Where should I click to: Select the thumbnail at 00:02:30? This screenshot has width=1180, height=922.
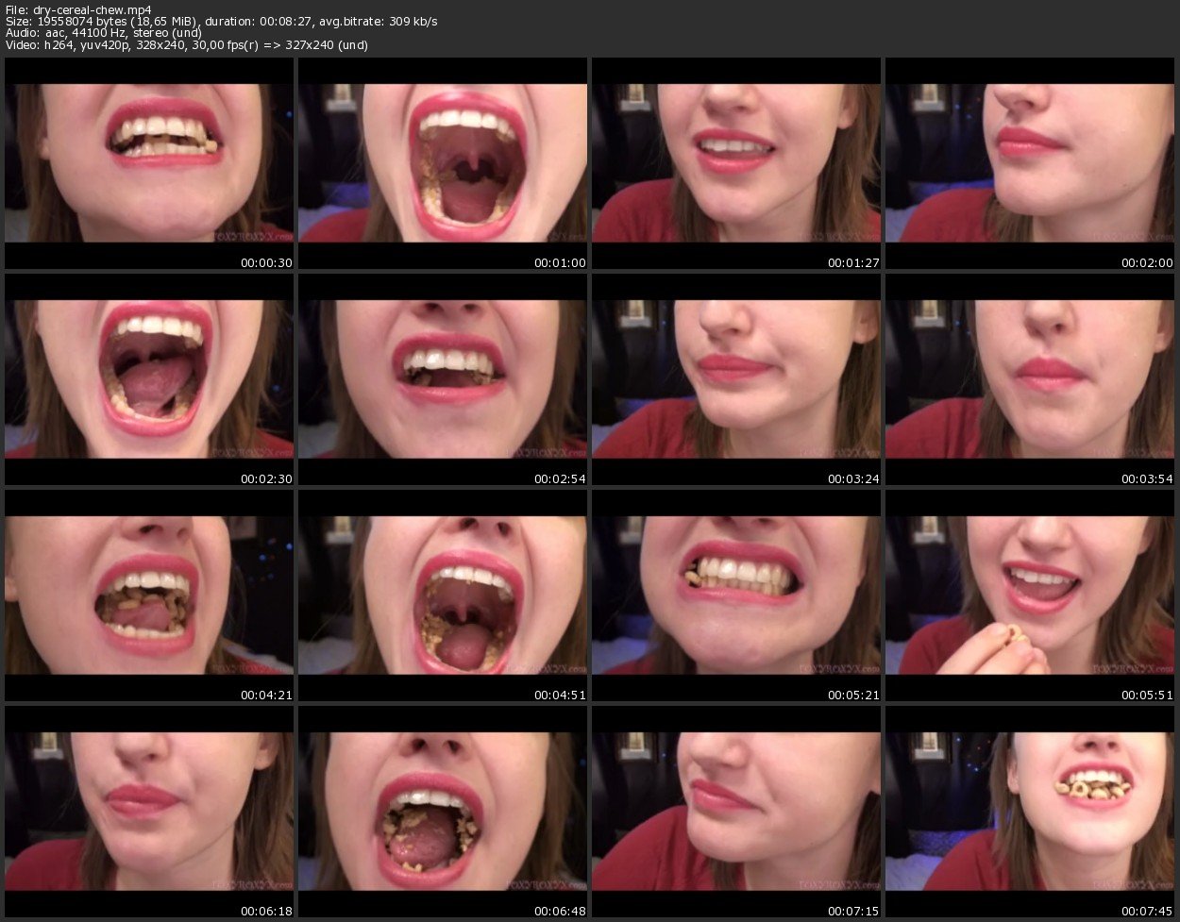coord(149,379)
